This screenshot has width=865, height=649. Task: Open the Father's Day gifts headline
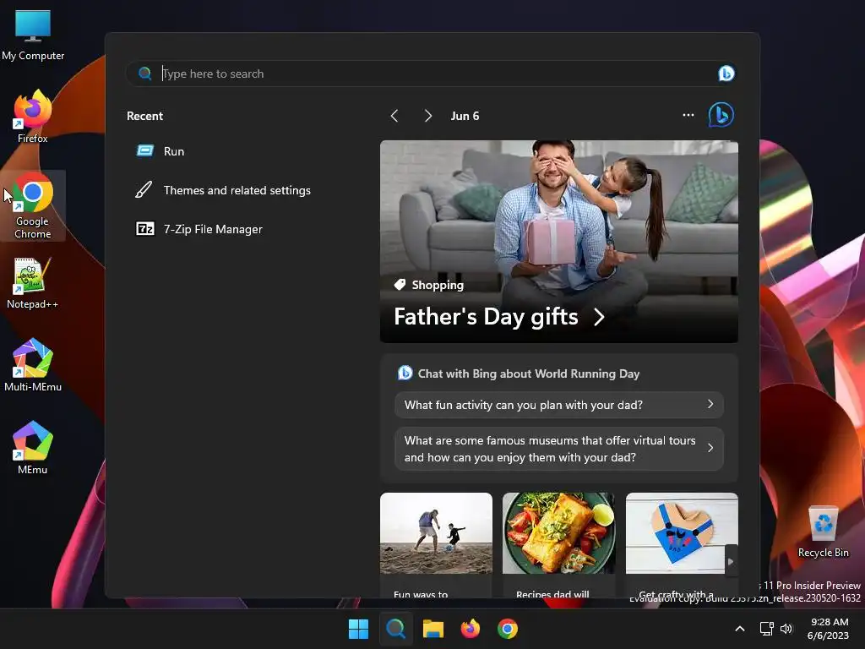(499, 317)
